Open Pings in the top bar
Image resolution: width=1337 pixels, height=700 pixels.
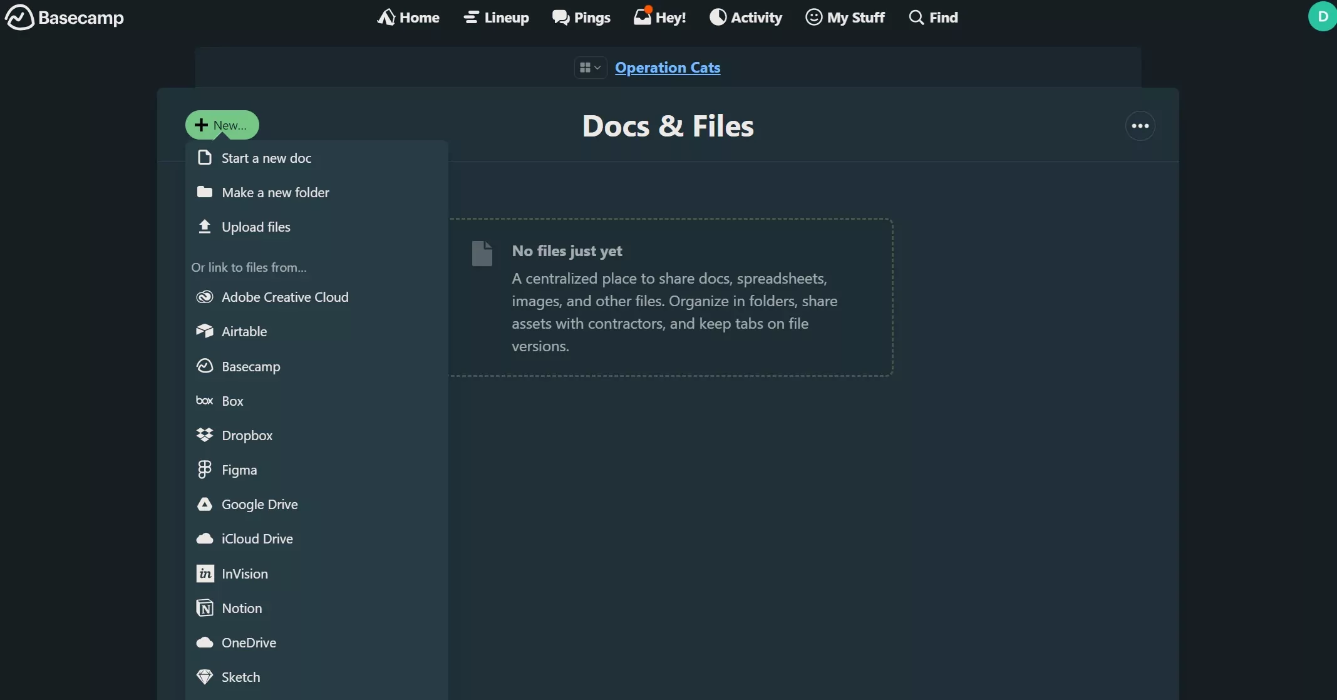coord(581,17)
